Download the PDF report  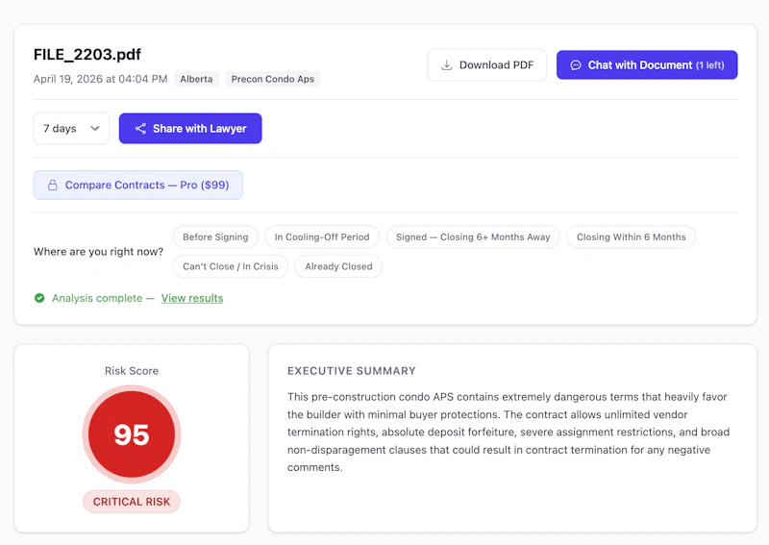click(487, 64)
